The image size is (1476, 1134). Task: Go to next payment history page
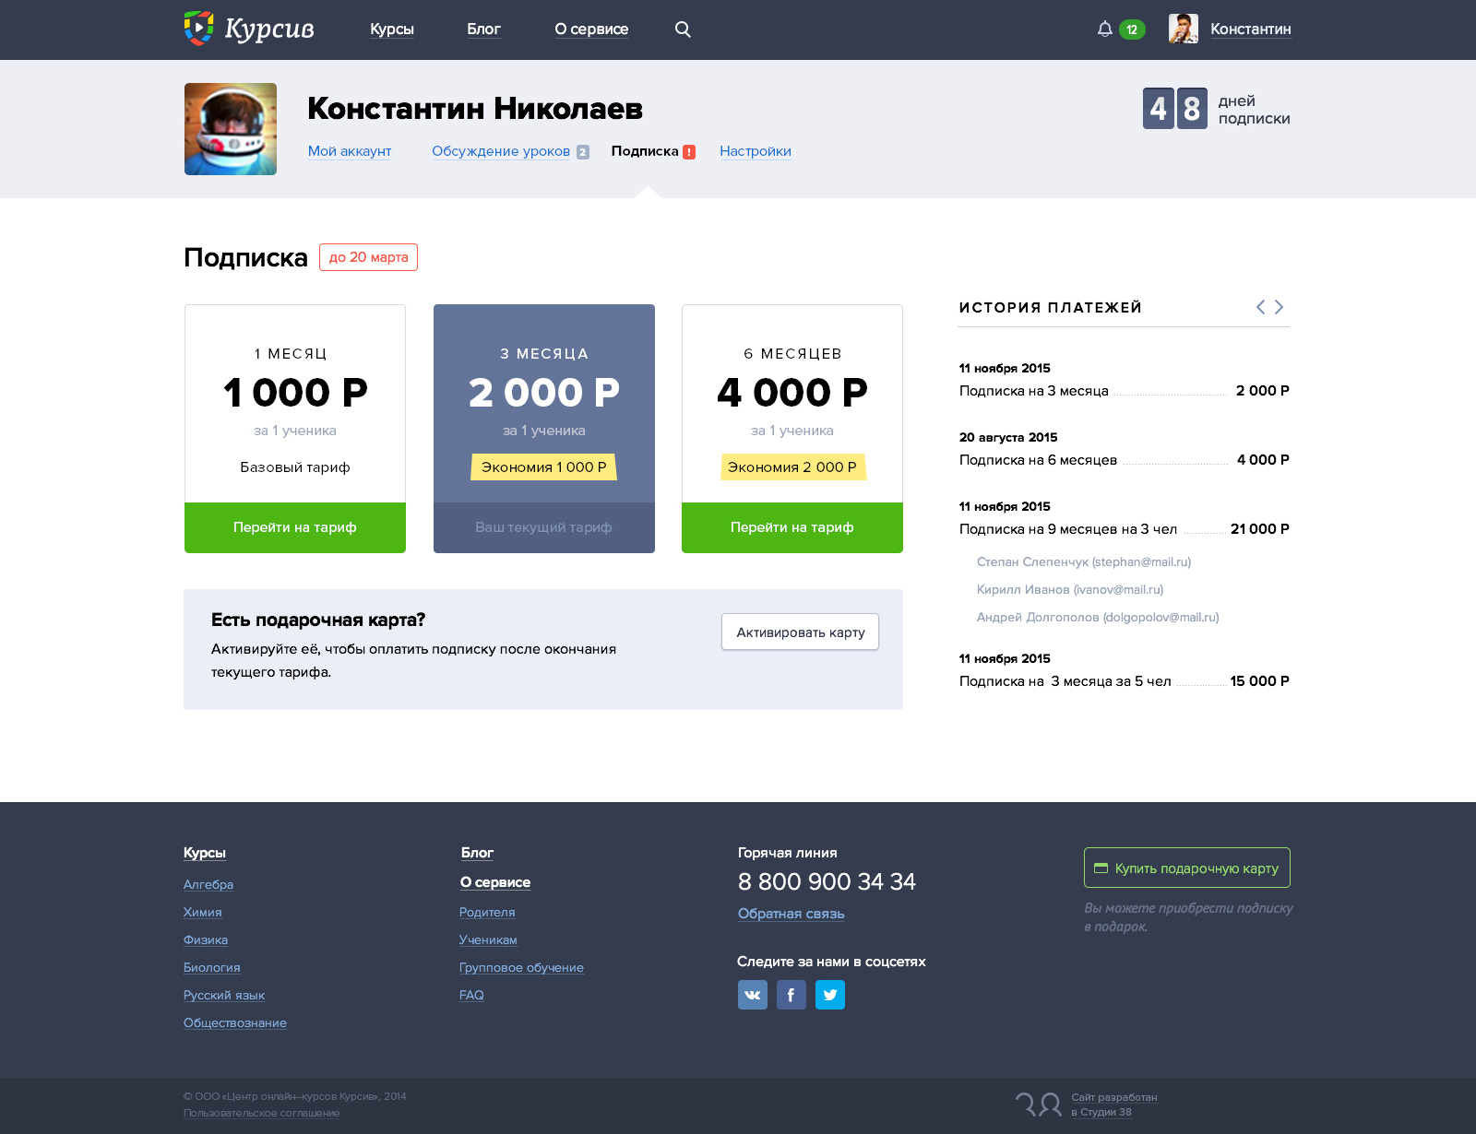point(1280,307)
